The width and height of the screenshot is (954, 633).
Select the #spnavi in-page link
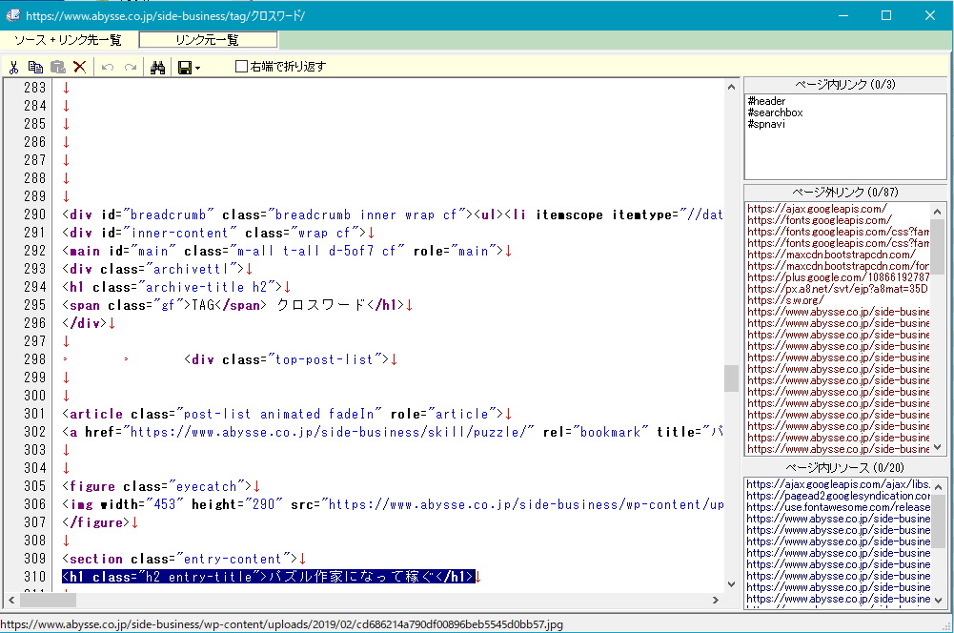coord(766,124)
